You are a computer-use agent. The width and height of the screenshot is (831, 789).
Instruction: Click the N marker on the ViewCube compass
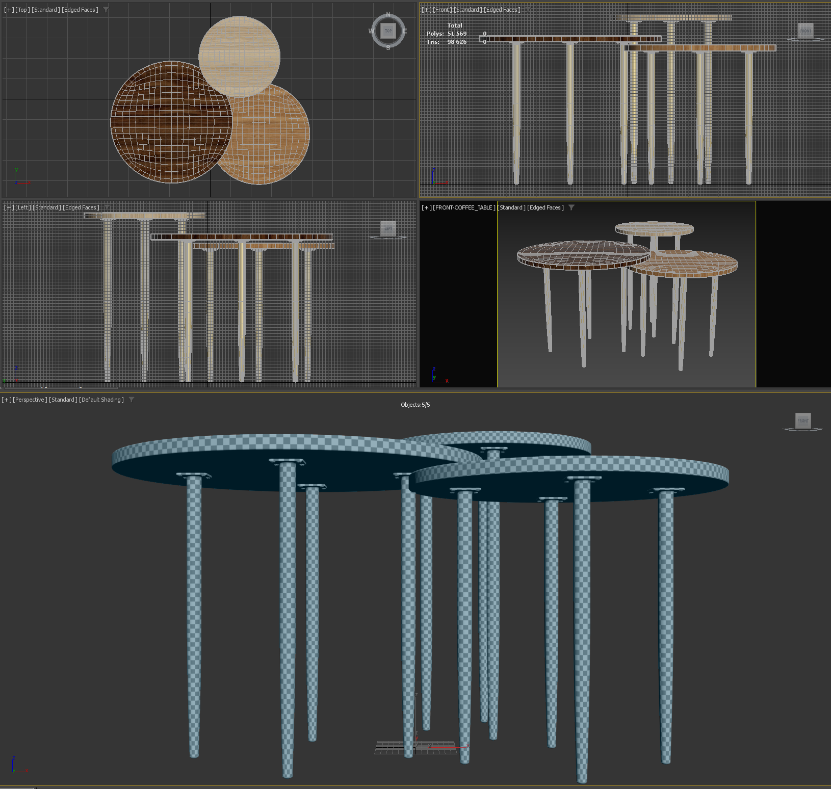[x=388, y=15]
